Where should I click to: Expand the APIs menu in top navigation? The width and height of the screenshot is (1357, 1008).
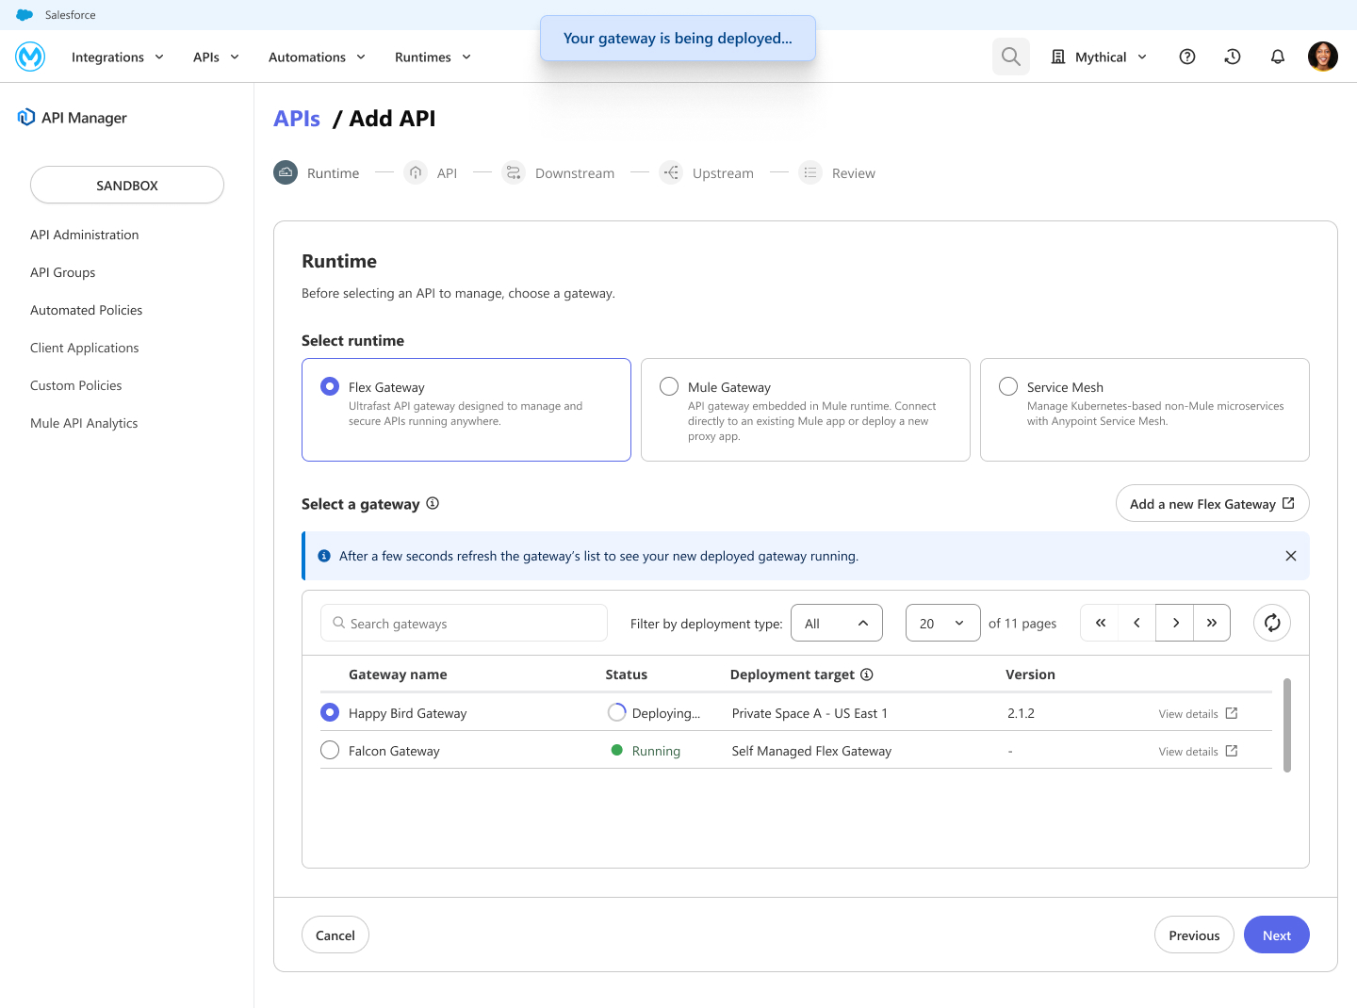click(x=217, y=57)
